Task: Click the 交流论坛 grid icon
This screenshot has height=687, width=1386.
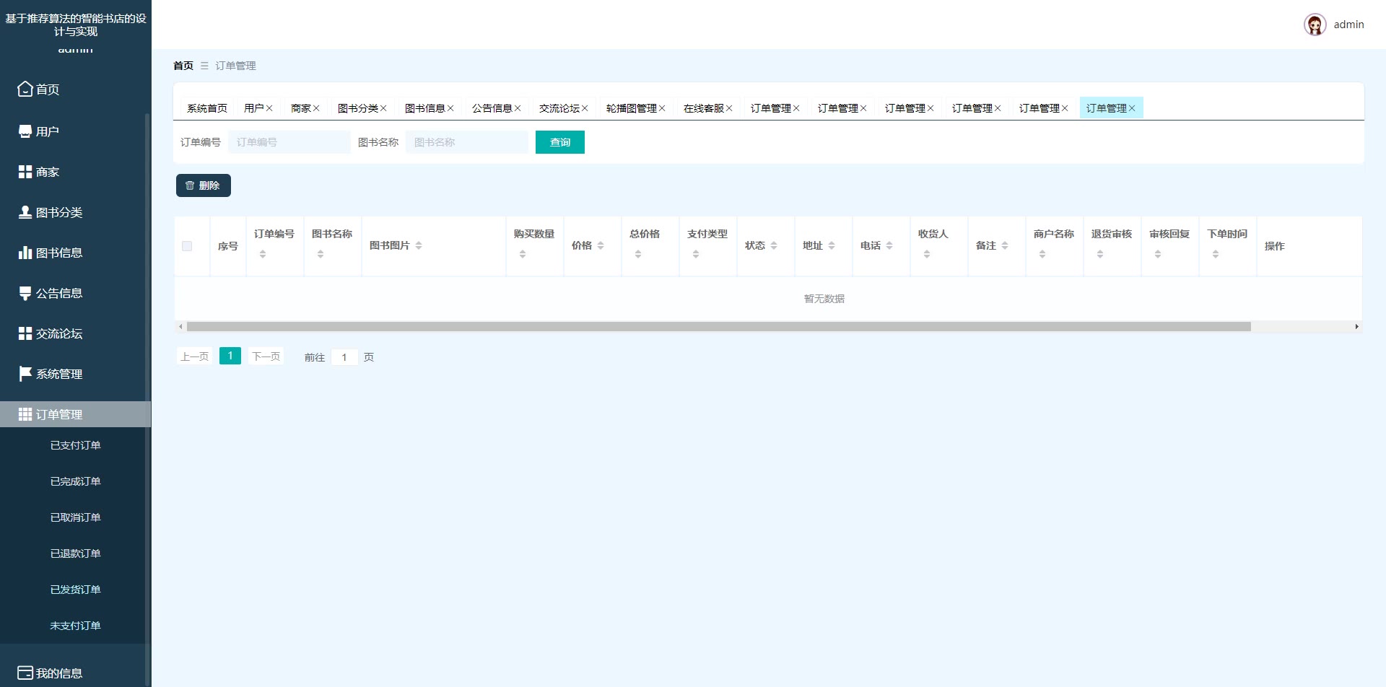Action: 25,333
